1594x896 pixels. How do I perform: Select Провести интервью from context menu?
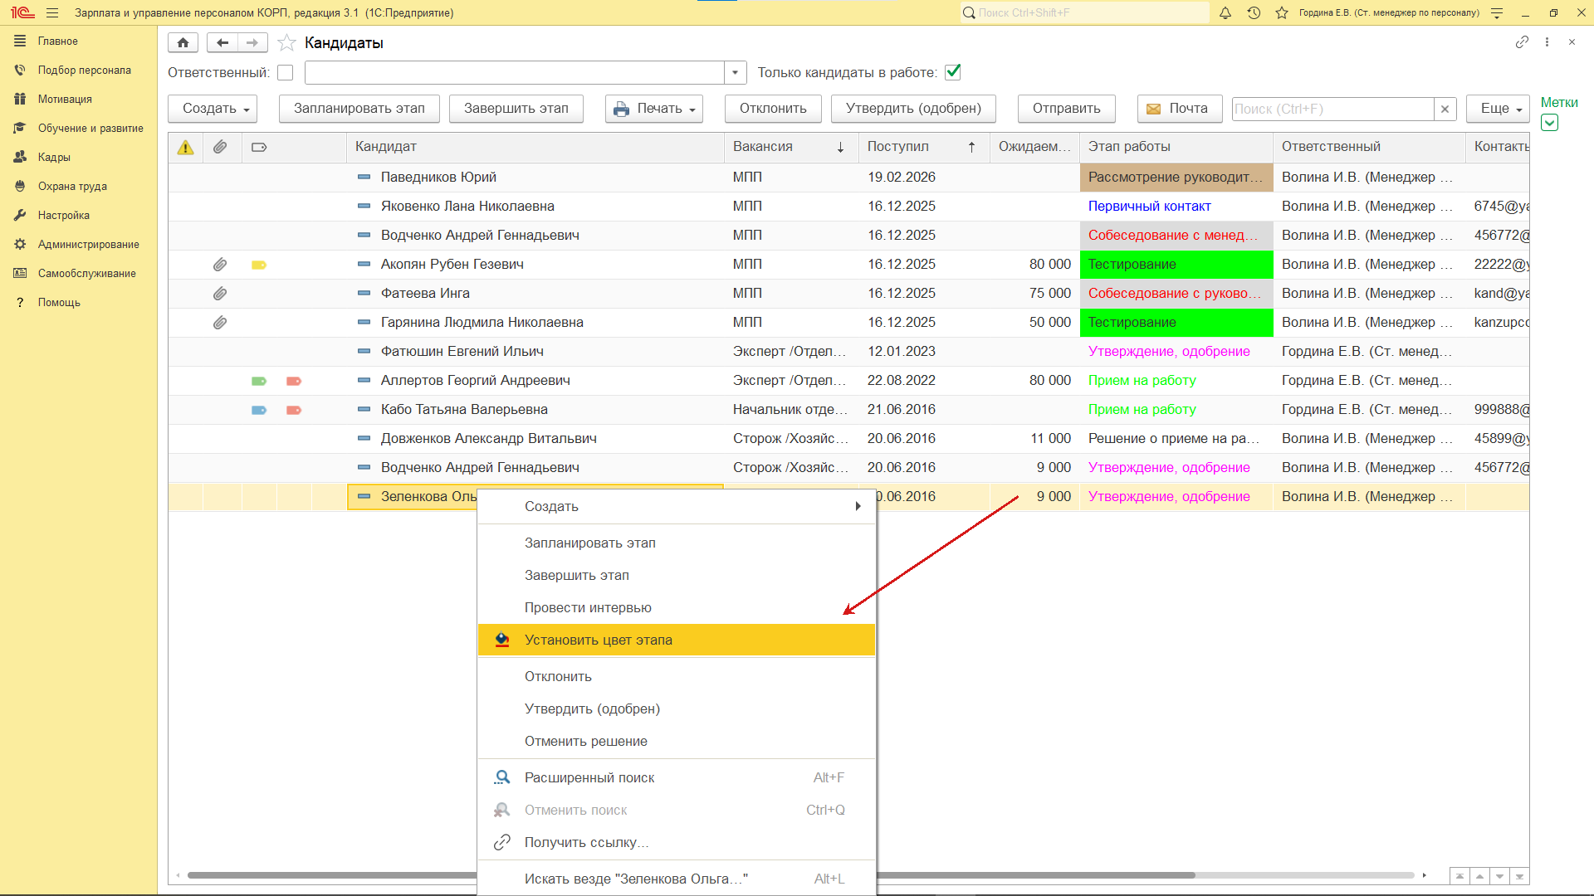(588, 607)
